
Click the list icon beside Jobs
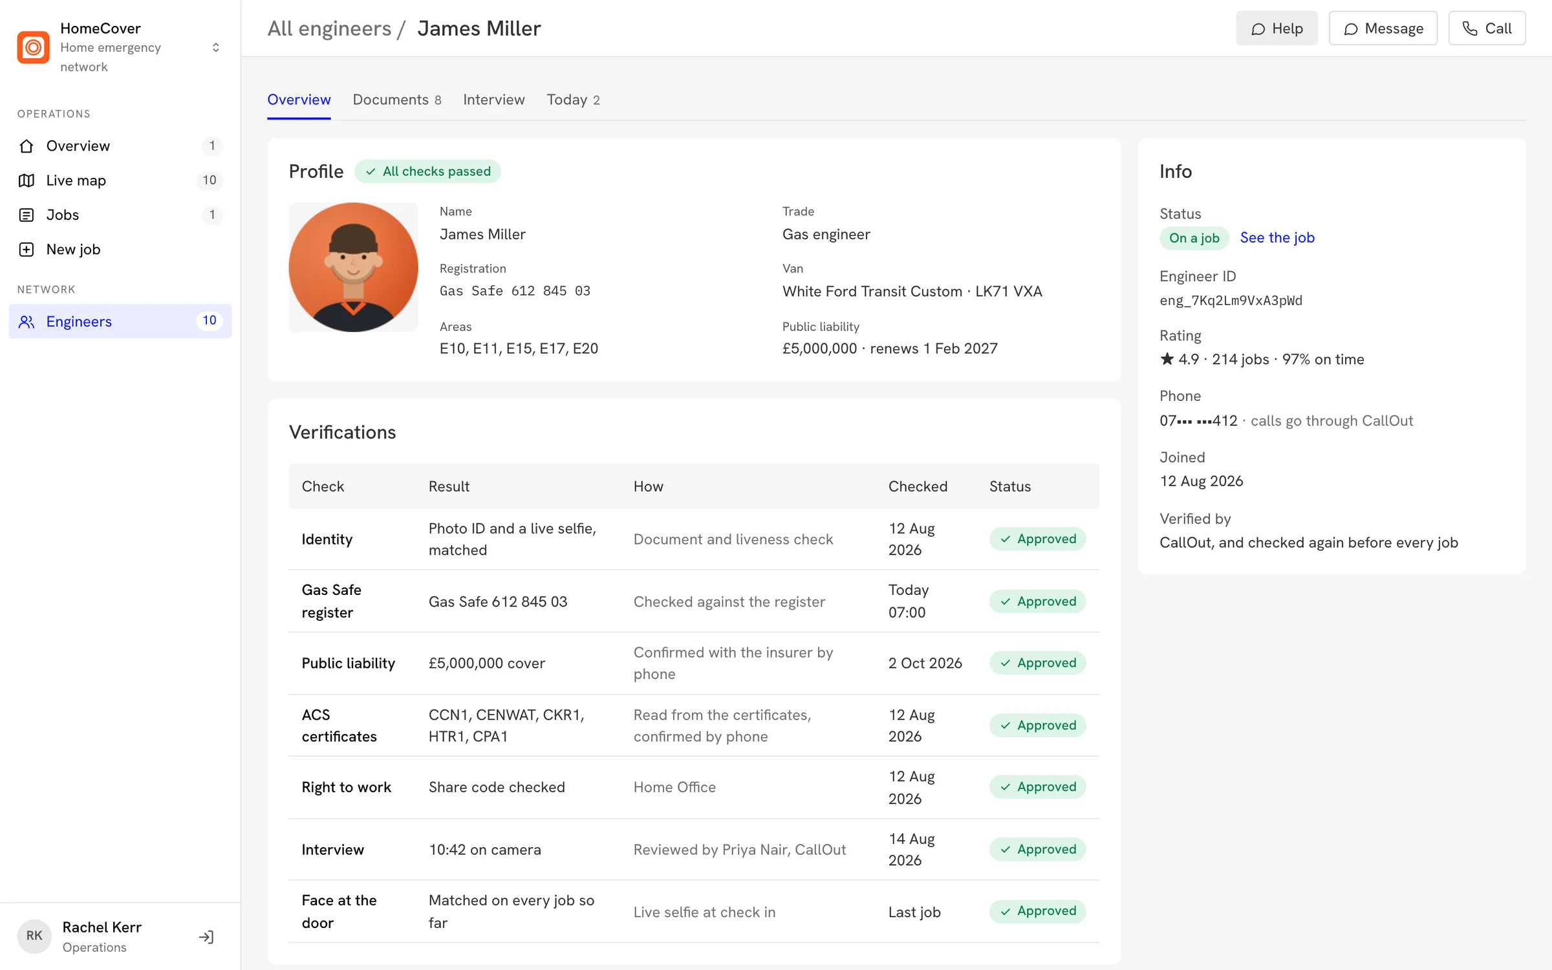27,215
